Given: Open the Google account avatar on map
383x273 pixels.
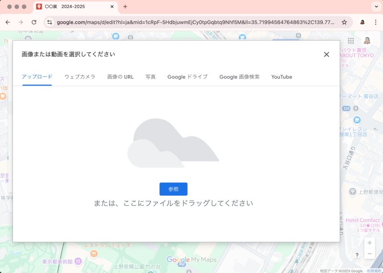Looking at the screenshot, I should [367, 41].
